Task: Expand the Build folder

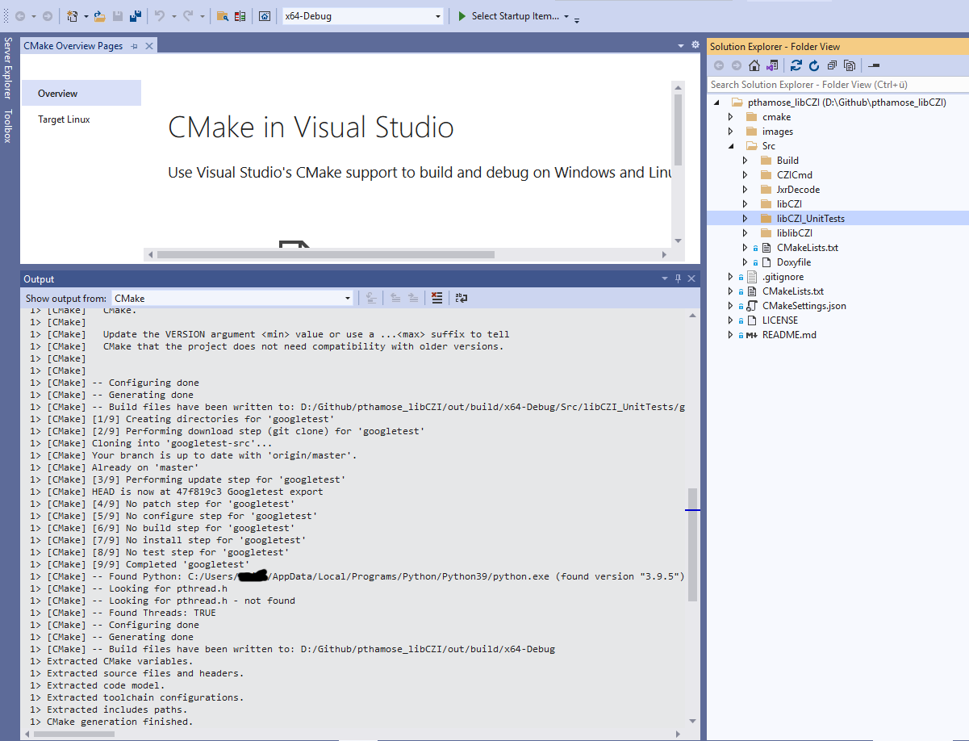Action: coord(746,161)
